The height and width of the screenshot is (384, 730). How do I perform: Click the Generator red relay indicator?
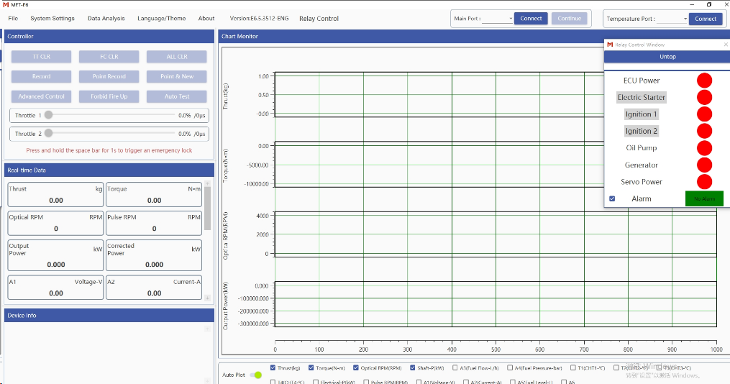pyautogui.click(x=704, y=165)
